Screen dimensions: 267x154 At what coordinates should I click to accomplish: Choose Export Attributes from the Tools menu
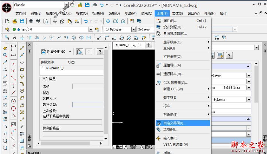[x=183, y=65]
